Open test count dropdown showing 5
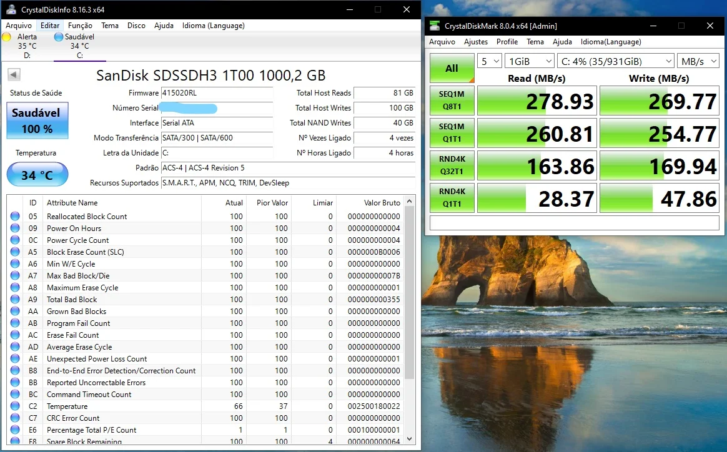727x452 pixels. tap(490, 61)
